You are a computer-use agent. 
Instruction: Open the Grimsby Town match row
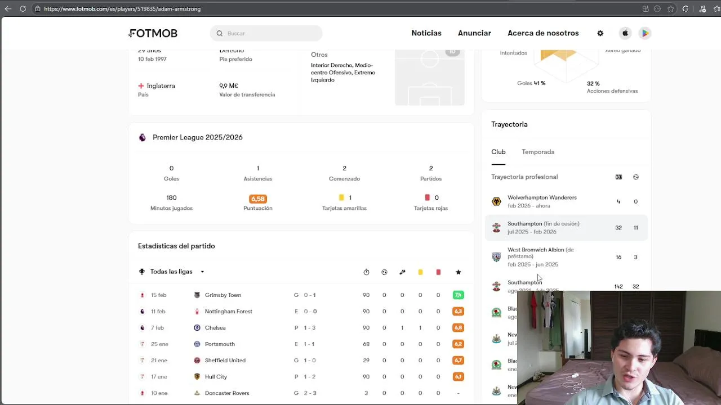click(x=301, y=295)
